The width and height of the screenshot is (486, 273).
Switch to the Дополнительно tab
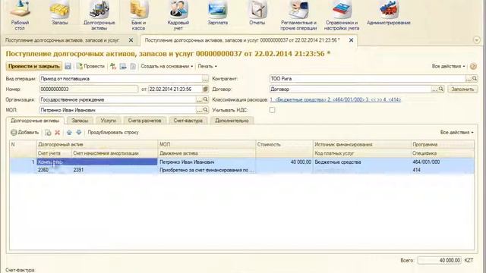coord(232,121)
